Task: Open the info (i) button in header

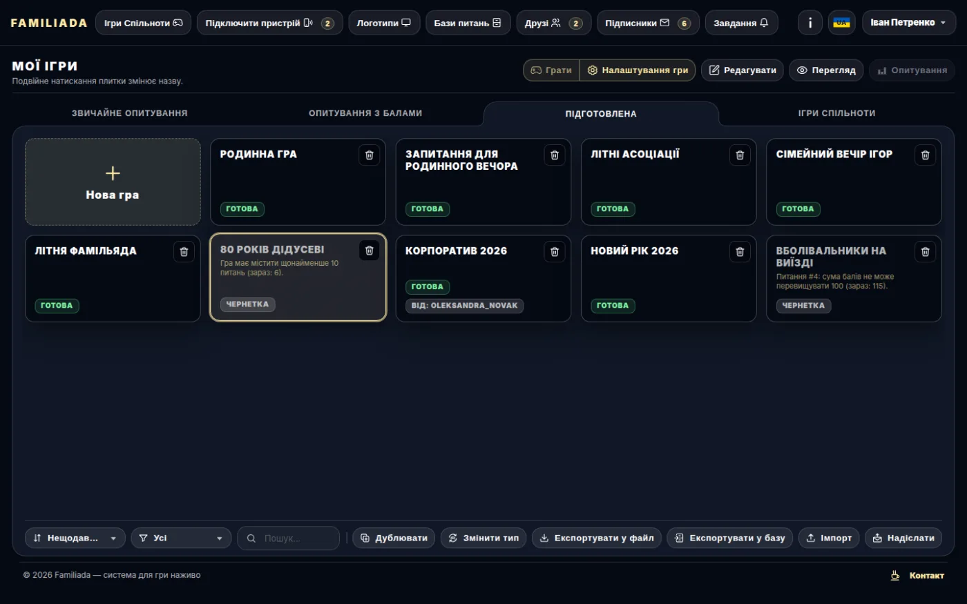Action: 810,23
